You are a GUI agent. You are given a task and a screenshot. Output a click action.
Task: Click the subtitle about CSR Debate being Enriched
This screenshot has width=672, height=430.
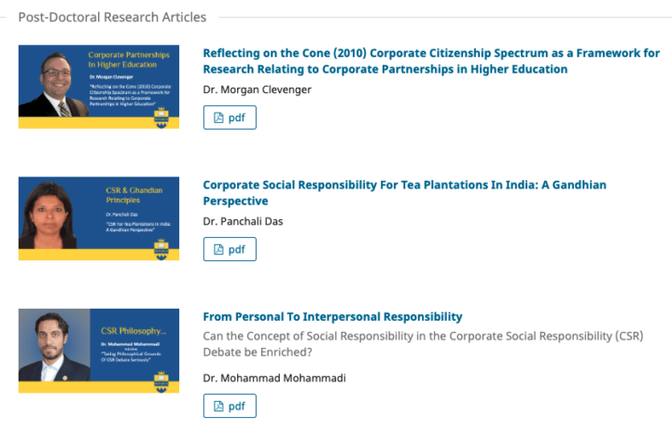pyautogui.click(x=423, y=344)
